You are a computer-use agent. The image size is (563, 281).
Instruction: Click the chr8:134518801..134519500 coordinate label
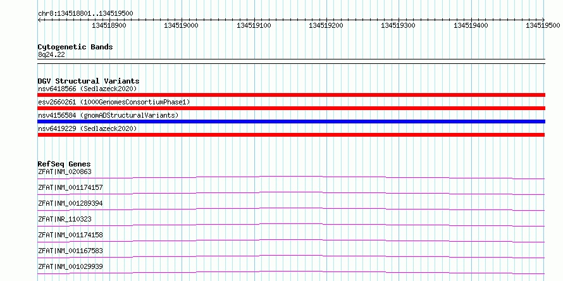(85, 13)
